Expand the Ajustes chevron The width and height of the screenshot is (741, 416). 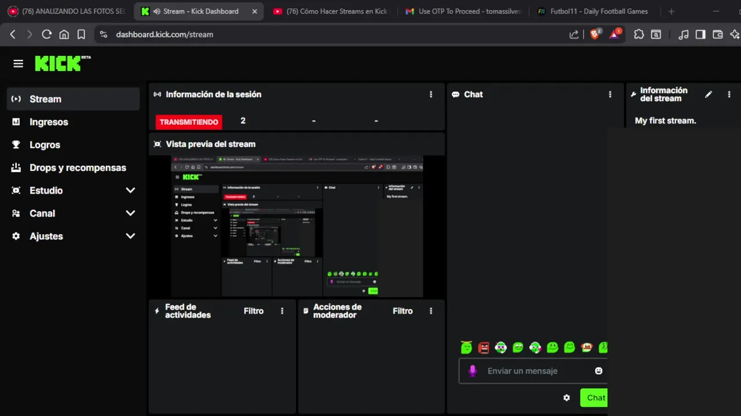click(130, 236)
